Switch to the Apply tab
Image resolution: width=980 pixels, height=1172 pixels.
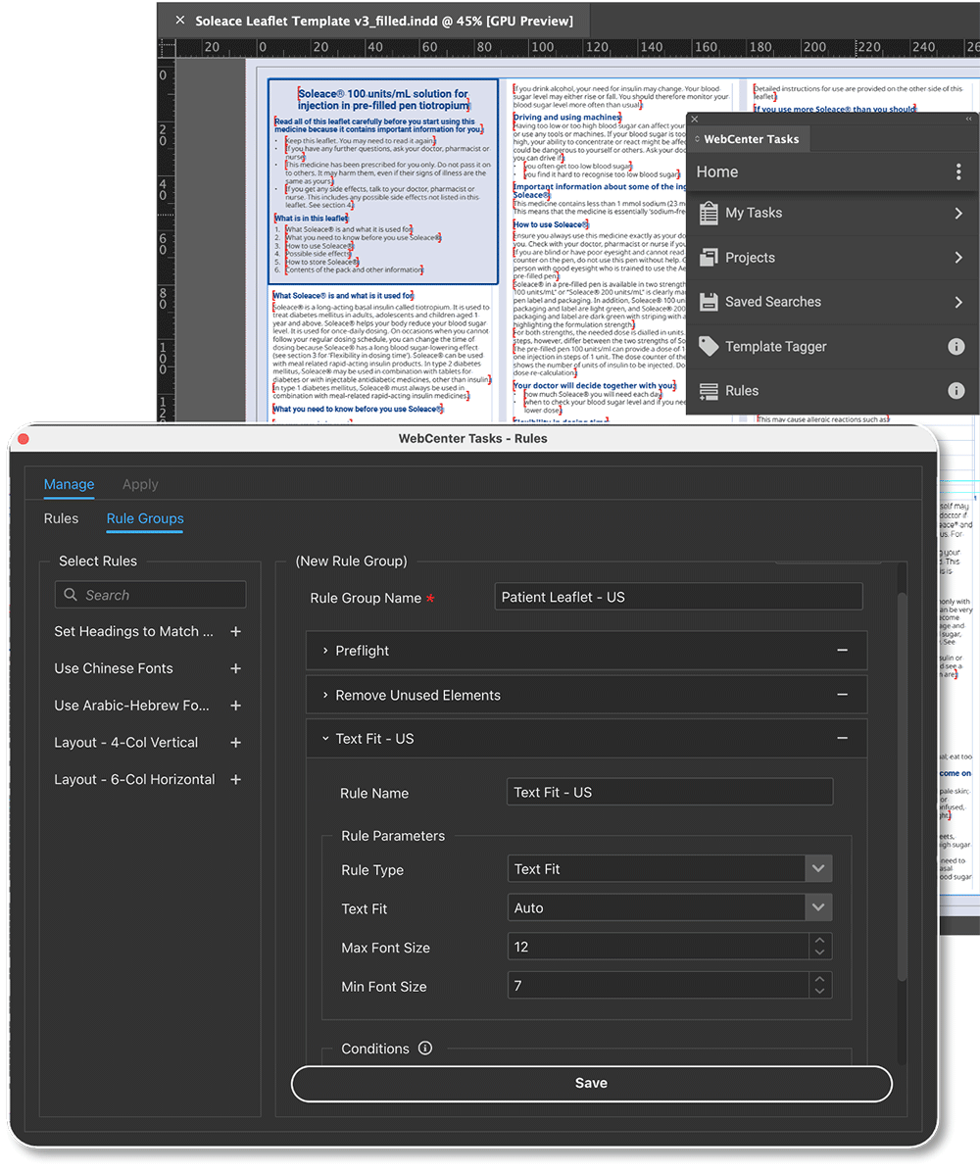click(x=140, y=484)
